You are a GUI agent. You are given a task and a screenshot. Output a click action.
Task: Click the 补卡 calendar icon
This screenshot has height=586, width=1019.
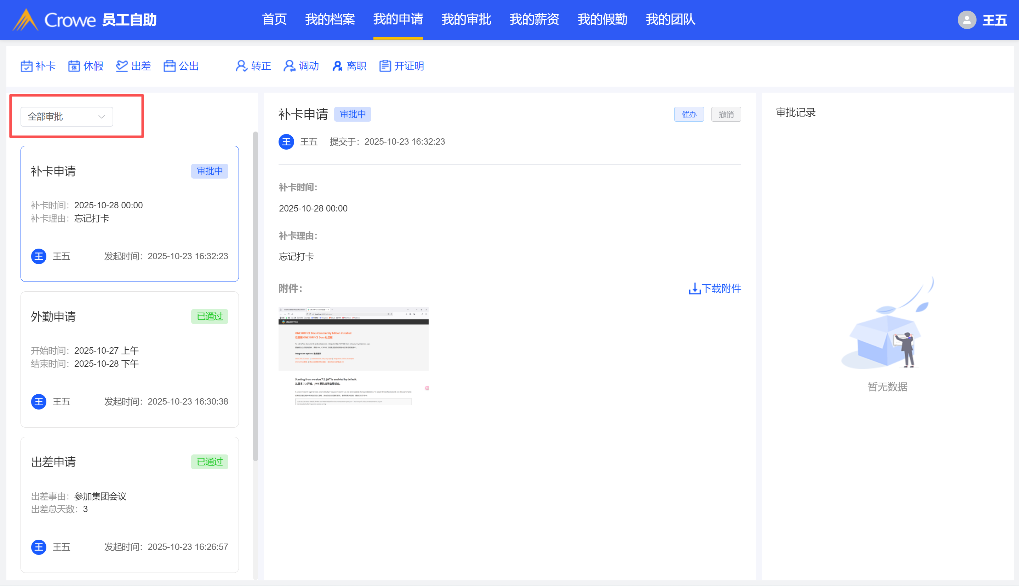point(27,66)
